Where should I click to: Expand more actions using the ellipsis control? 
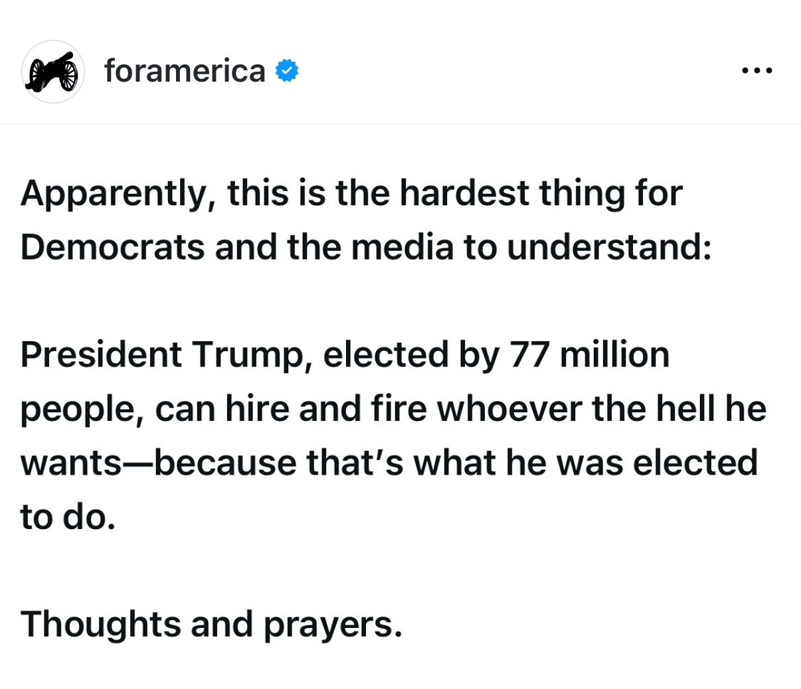point(757,69)
